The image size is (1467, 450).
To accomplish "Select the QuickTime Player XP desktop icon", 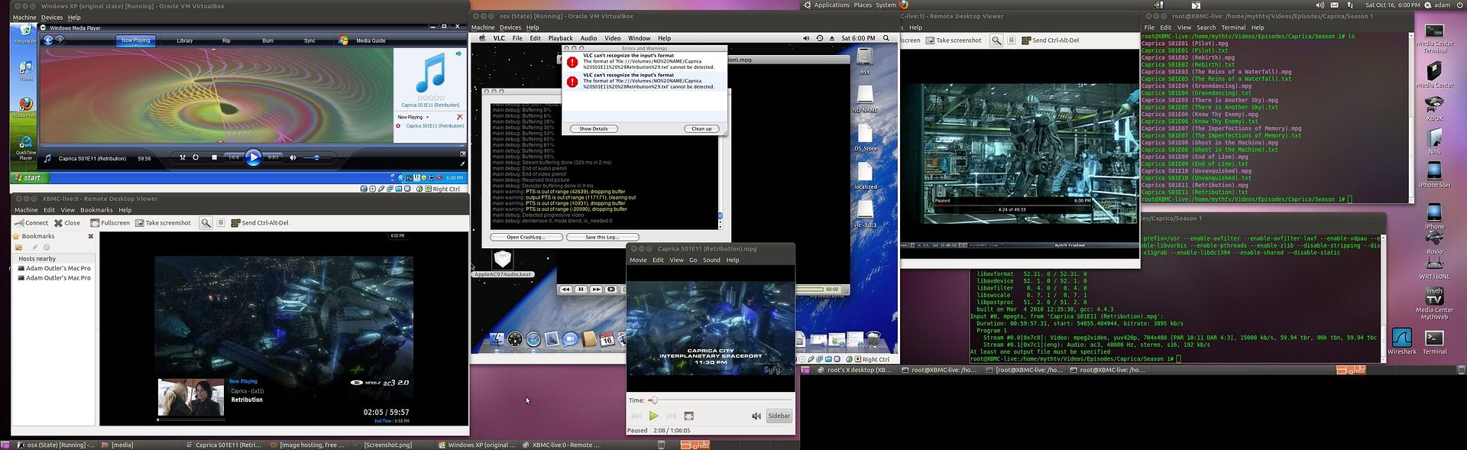I will pyautogui.click(x=25, y=147).
